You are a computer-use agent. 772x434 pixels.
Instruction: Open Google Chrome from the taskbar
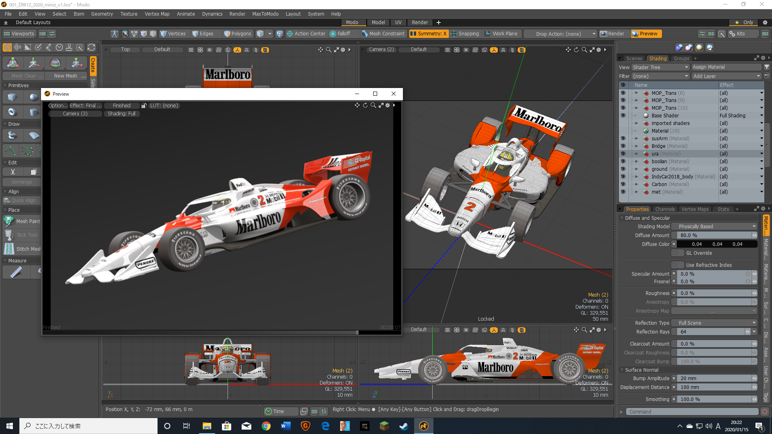point(266,426)
